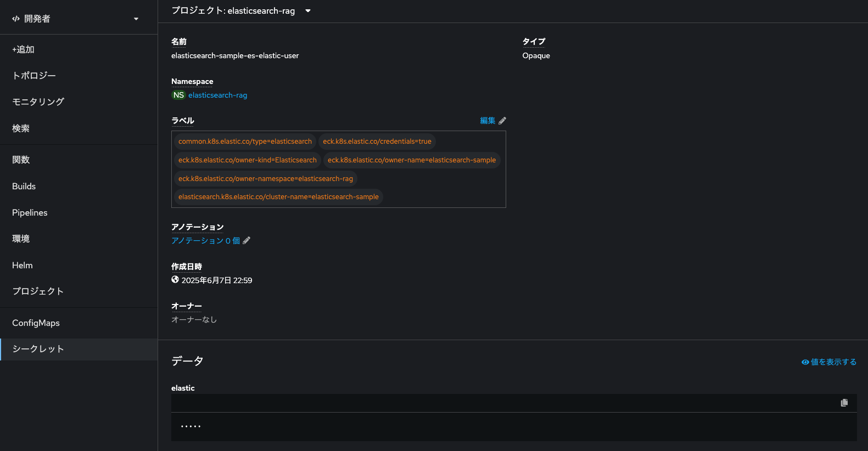Click the pencil icon next to label edit

pos(502,121)
